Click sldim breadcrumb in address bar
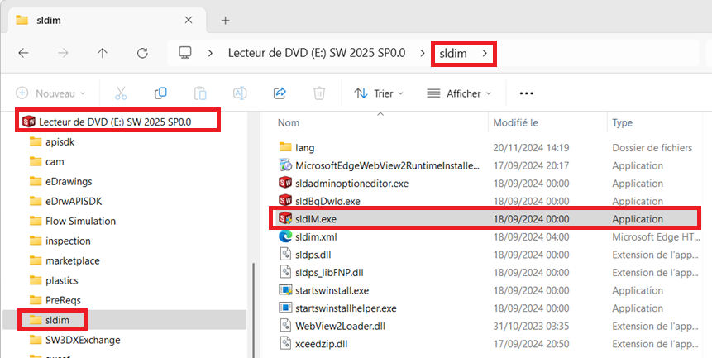The image size is (712, 358). (x=453, y=54)
